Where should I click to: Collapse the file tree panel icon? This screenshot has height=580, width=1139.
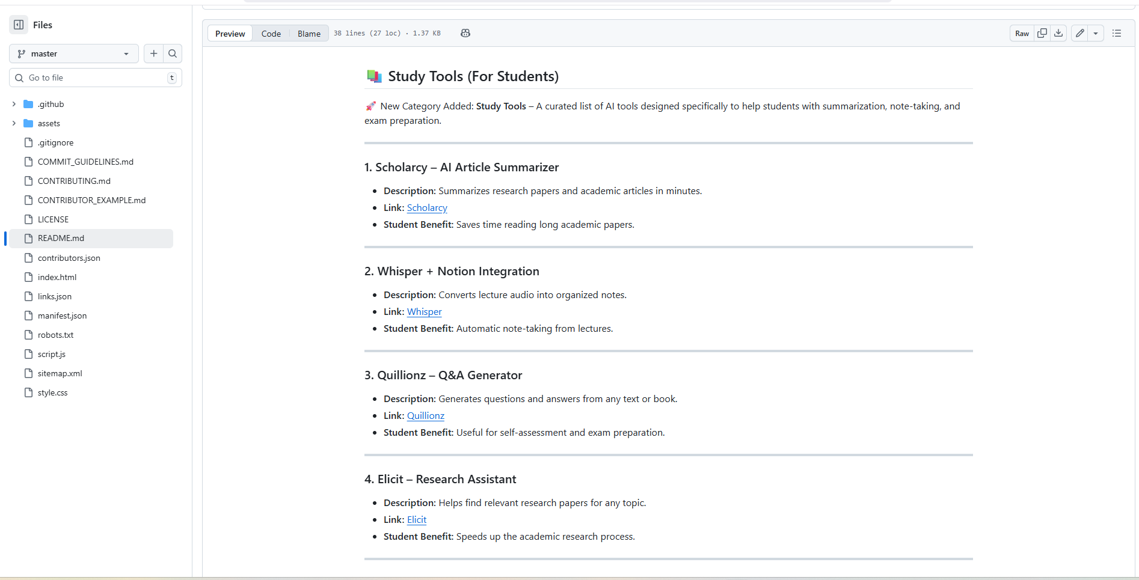coord(19,25)
